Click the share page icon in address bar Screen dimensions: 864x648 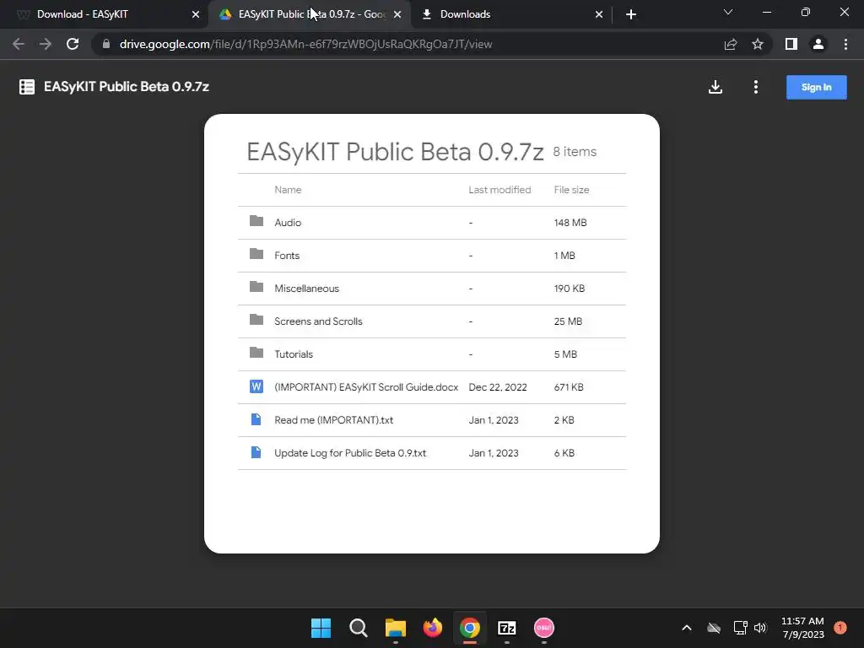[x=731, y=44]
